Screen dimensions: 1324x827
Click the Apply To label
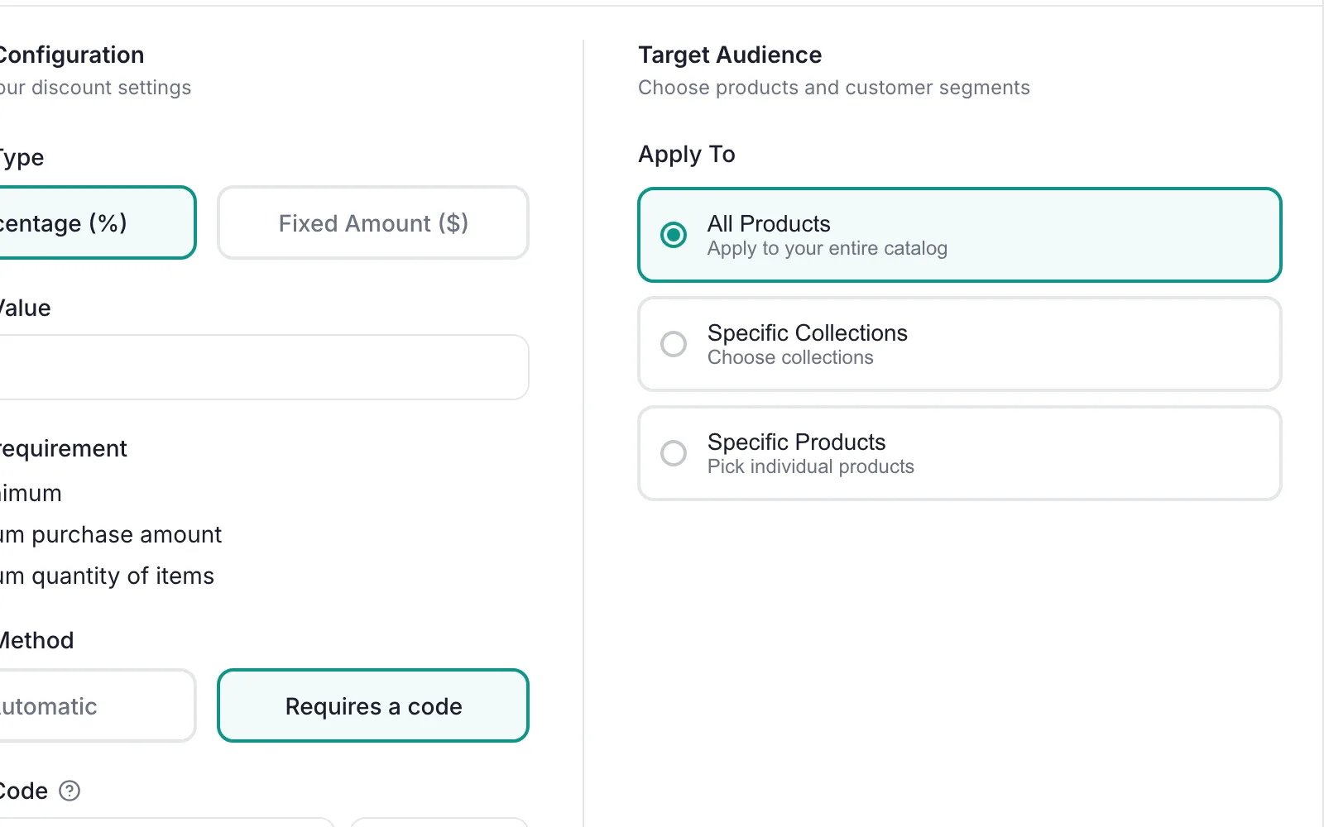point(687,155)
